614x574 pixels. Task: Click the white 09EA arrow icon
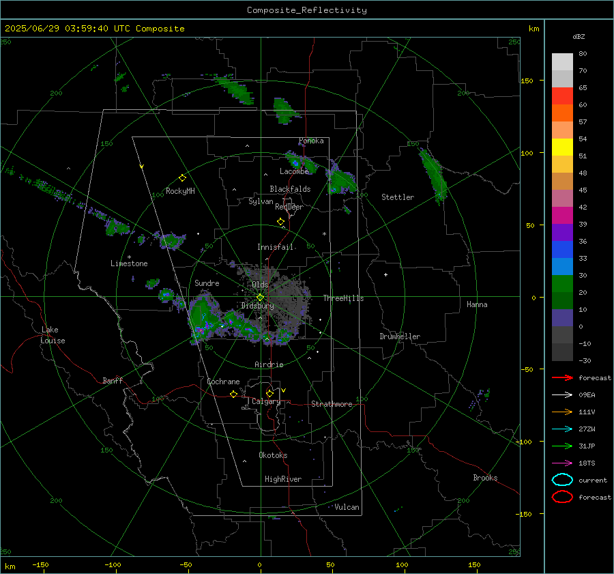pyautogui.click(x=562, y=394)
